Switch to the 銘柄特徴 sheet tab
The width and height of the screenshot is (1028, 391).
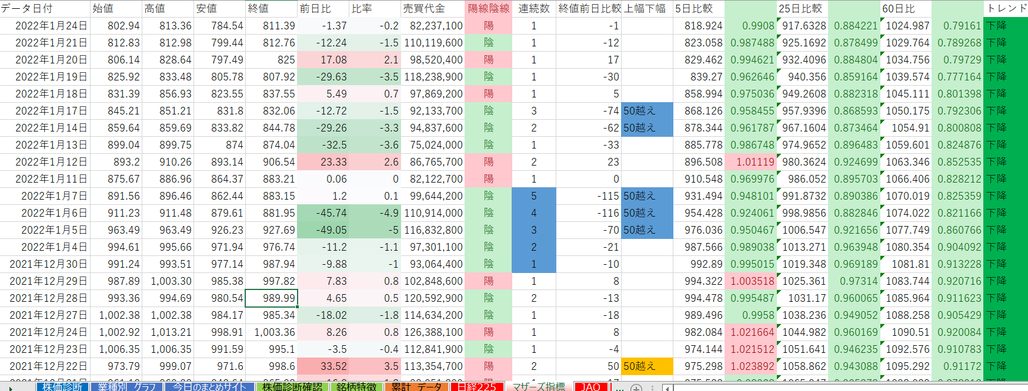[356, 386]
